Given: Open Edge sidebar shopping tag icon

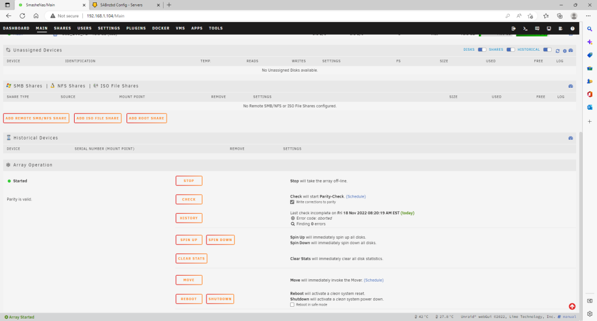Looking at the screenshot, I should click(x=590, y=55).
